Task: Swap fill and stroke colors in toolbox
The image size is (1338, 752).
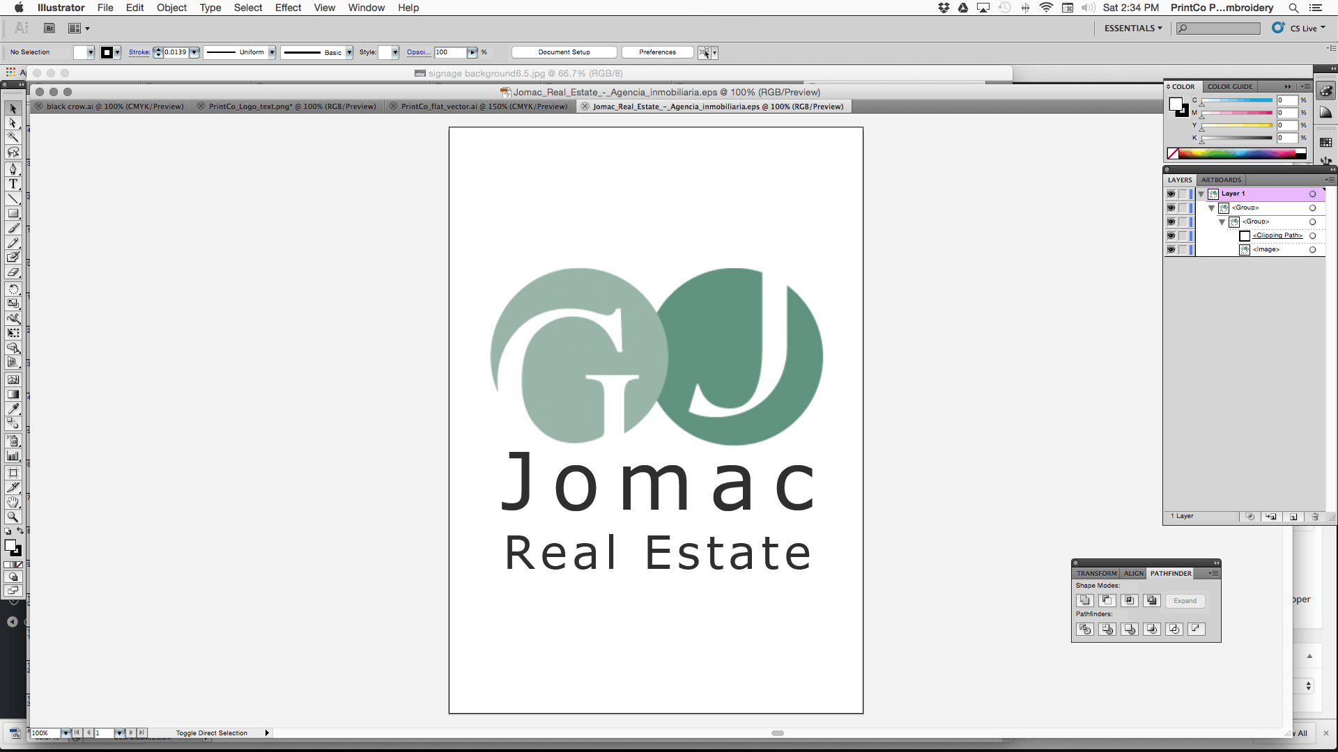Action: [20, 531]
